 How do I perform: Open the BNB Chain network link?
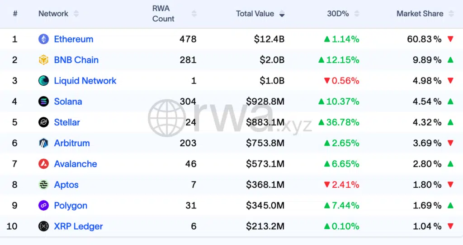[76, 60]
